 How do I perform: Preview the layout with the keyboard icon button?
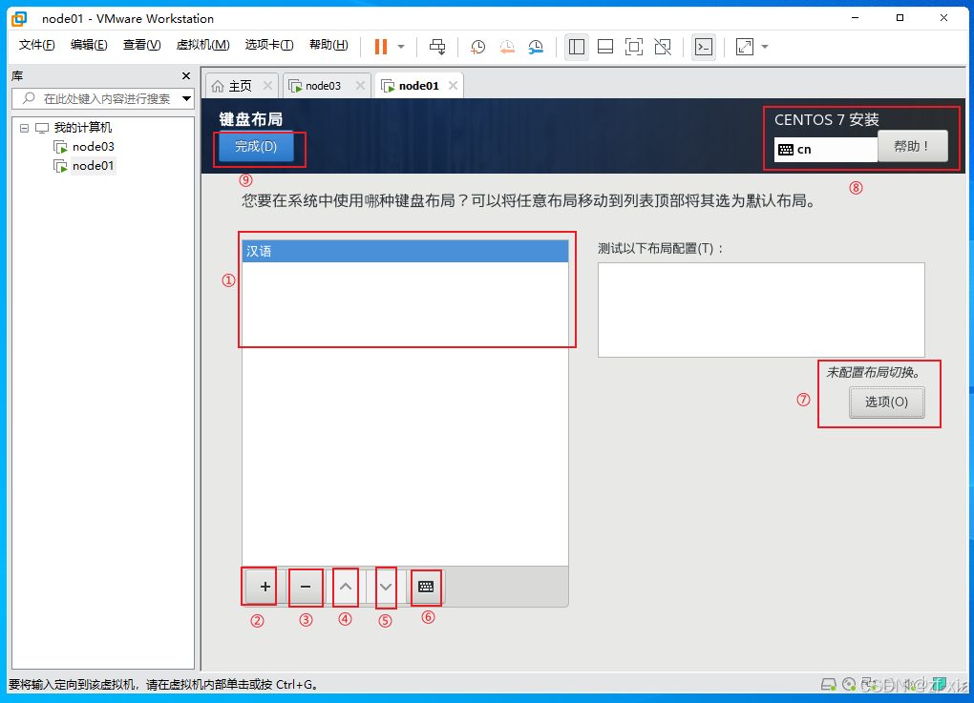point(426,587)
